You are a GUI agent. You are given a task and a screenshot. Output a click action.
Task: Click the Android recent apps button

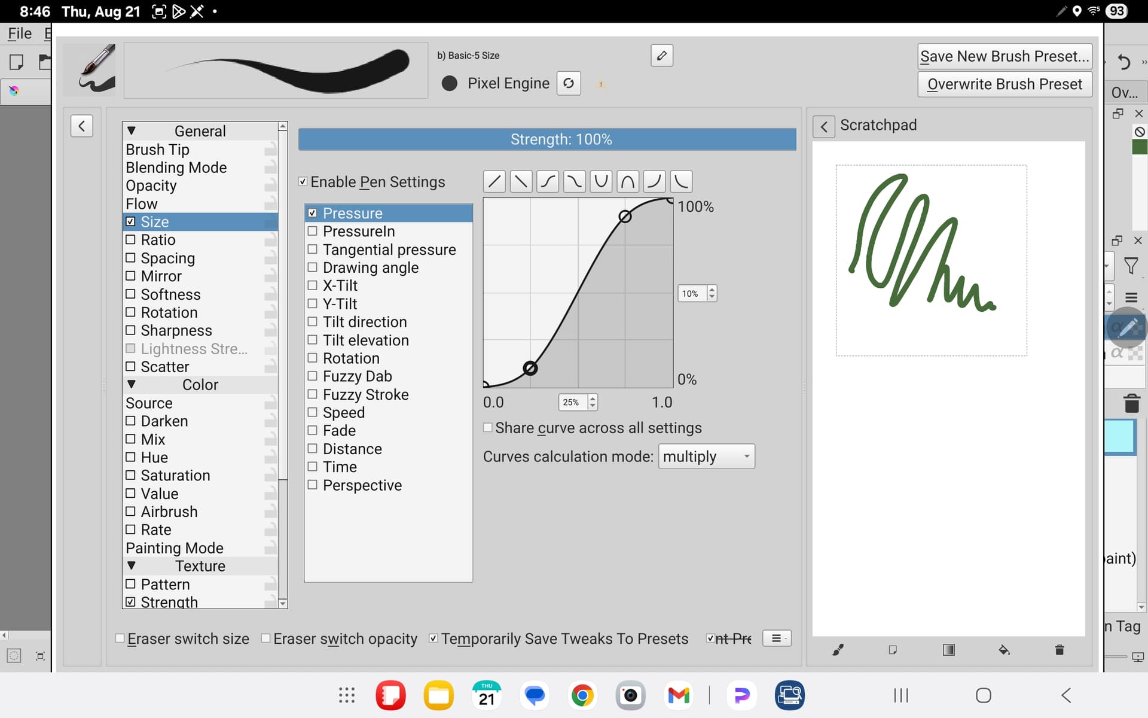[x=900, y=695]
